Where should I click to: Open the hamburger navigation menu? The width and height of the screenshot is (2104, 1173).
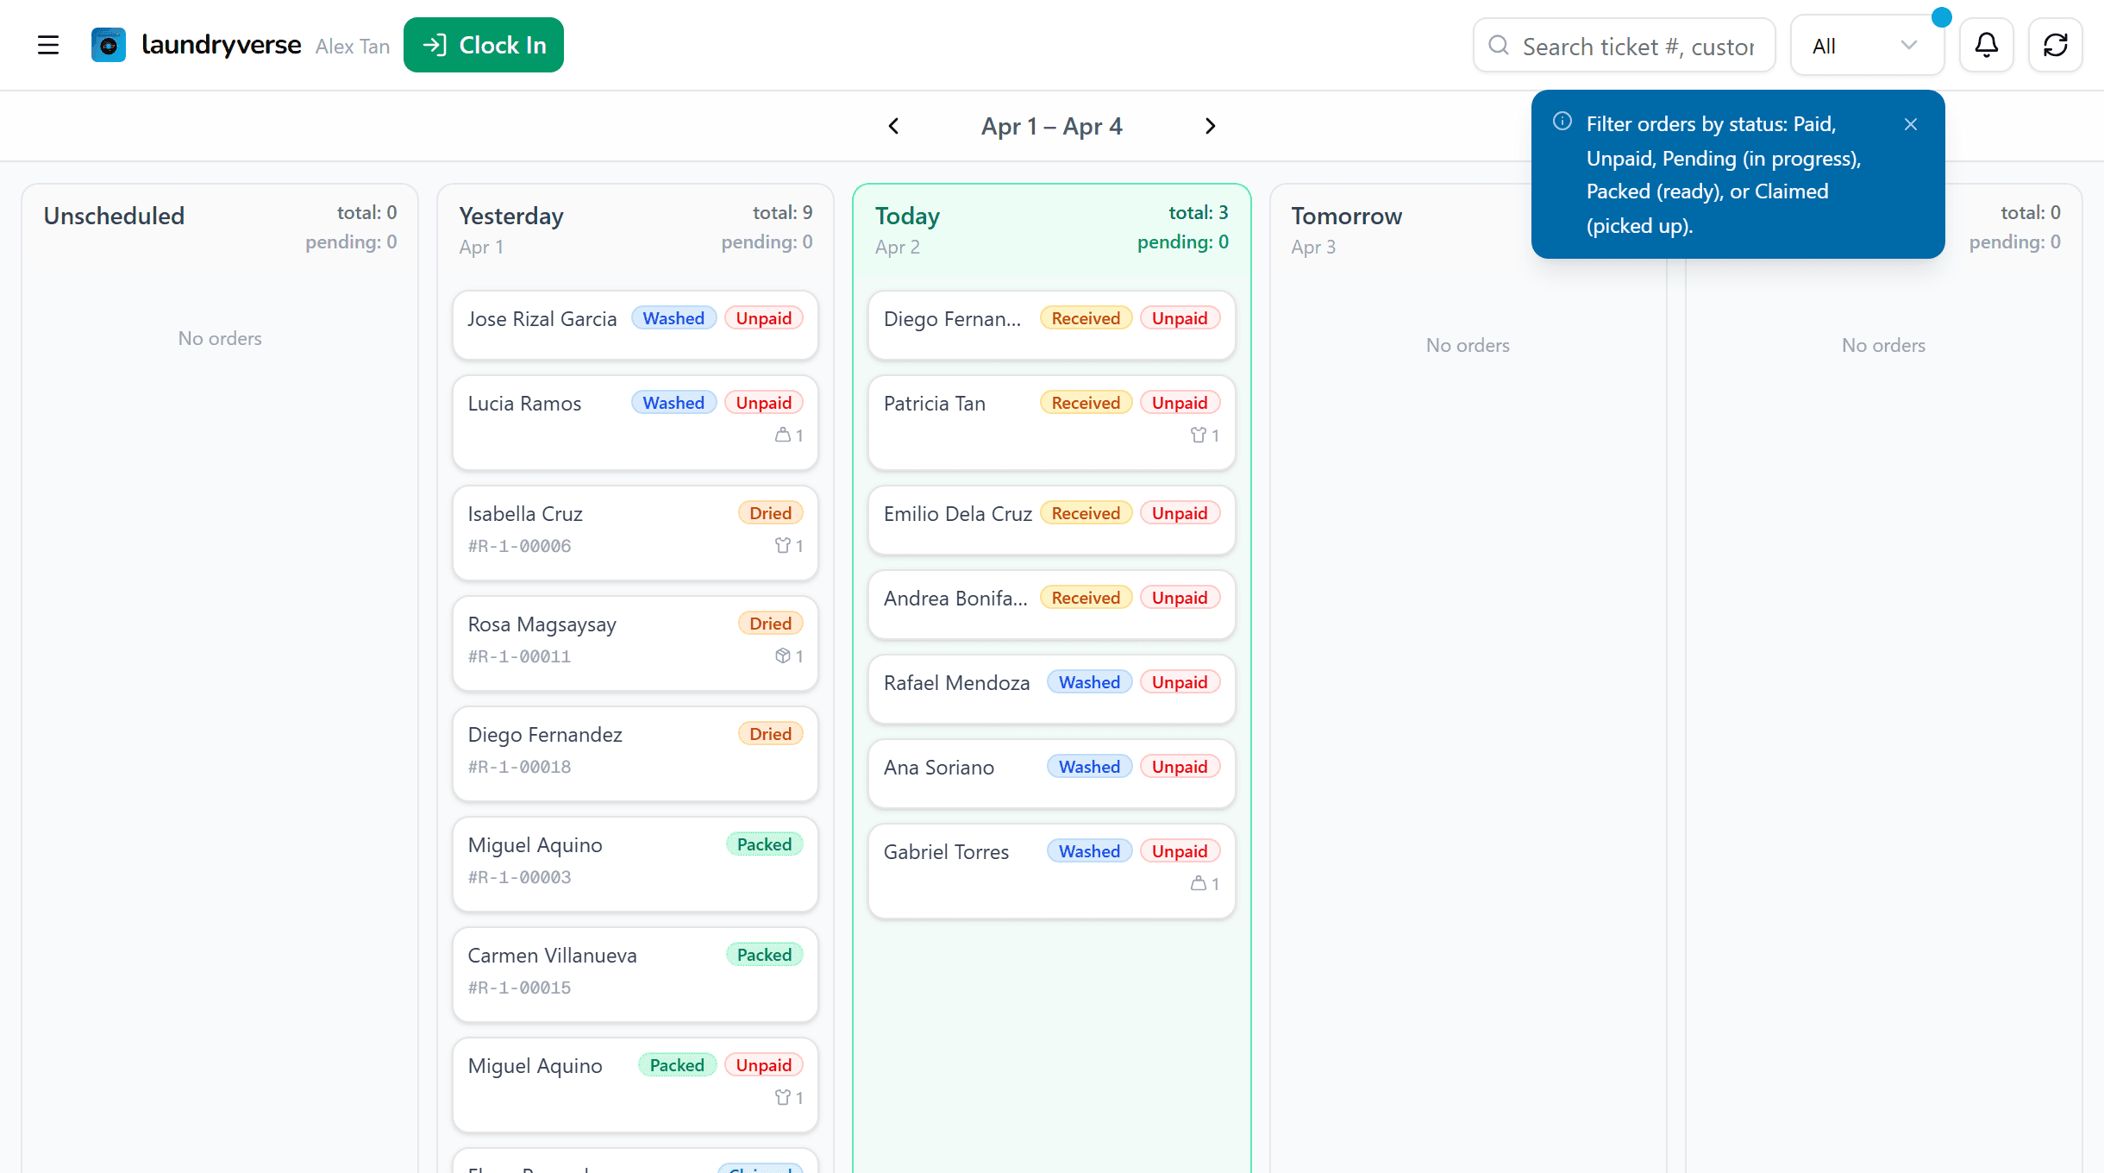[47, 45]
